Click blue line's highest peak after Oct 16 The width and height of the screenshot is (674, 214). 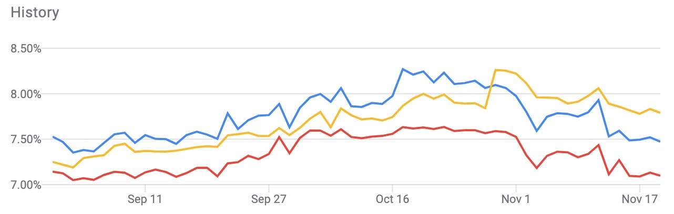[x=403, y=69]
